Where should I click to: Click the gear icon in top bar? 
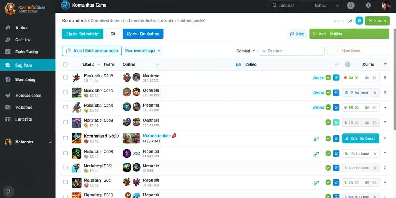coord(369,5)
